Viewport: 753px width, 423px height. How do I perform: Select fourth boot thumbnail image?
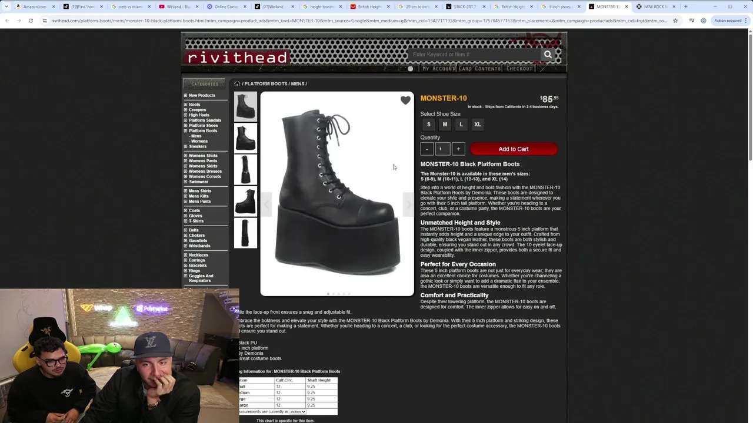click(245, 202)
